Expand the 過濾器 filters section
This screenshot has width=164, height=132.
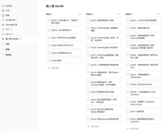pos(3,55)
